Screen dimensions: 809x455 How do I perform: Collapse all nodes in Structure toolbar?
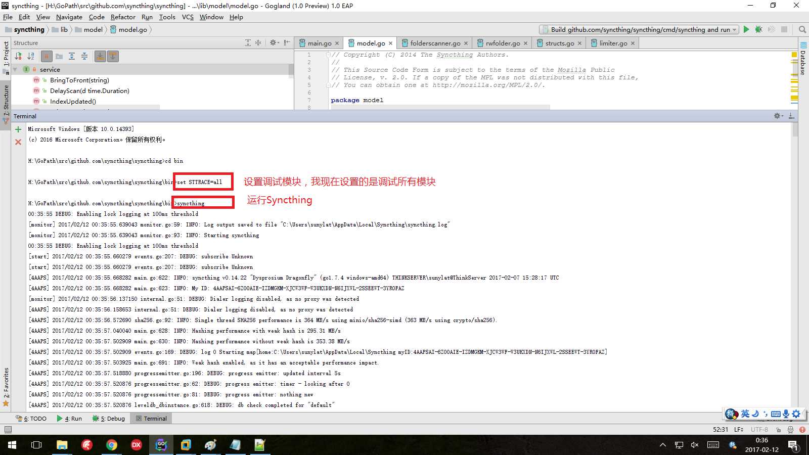click(84, 56)
